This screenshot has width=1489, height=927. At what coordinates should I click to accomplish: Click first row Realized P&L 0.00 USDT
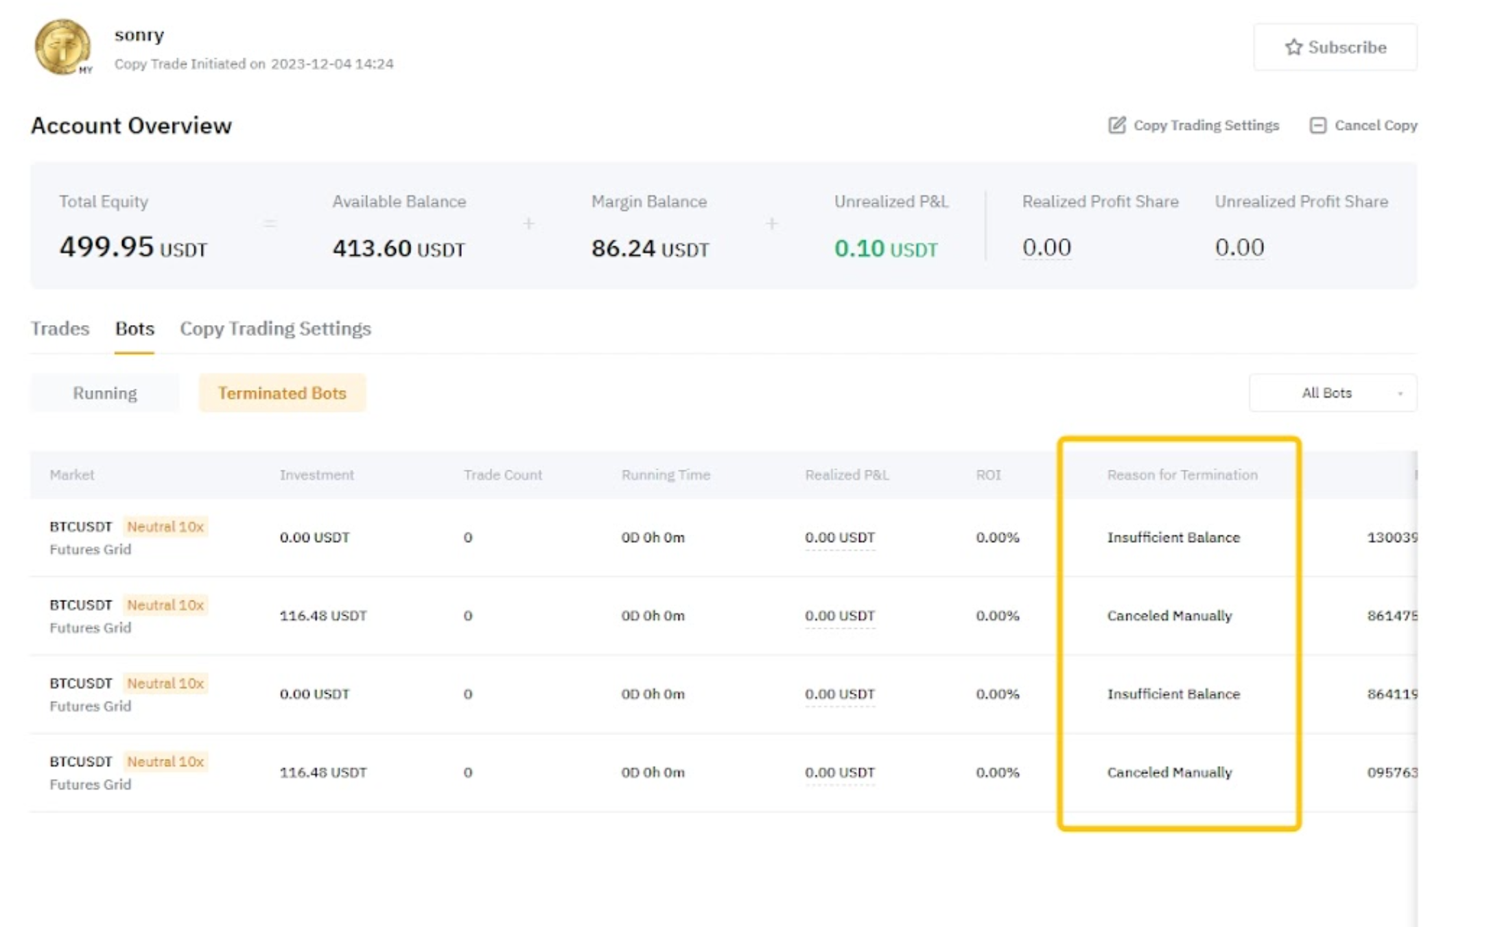coord(840,538)
